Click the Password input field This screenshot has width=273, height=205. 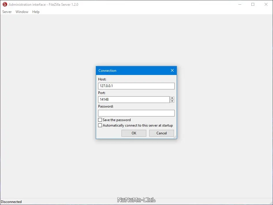(x=136, y=113)
